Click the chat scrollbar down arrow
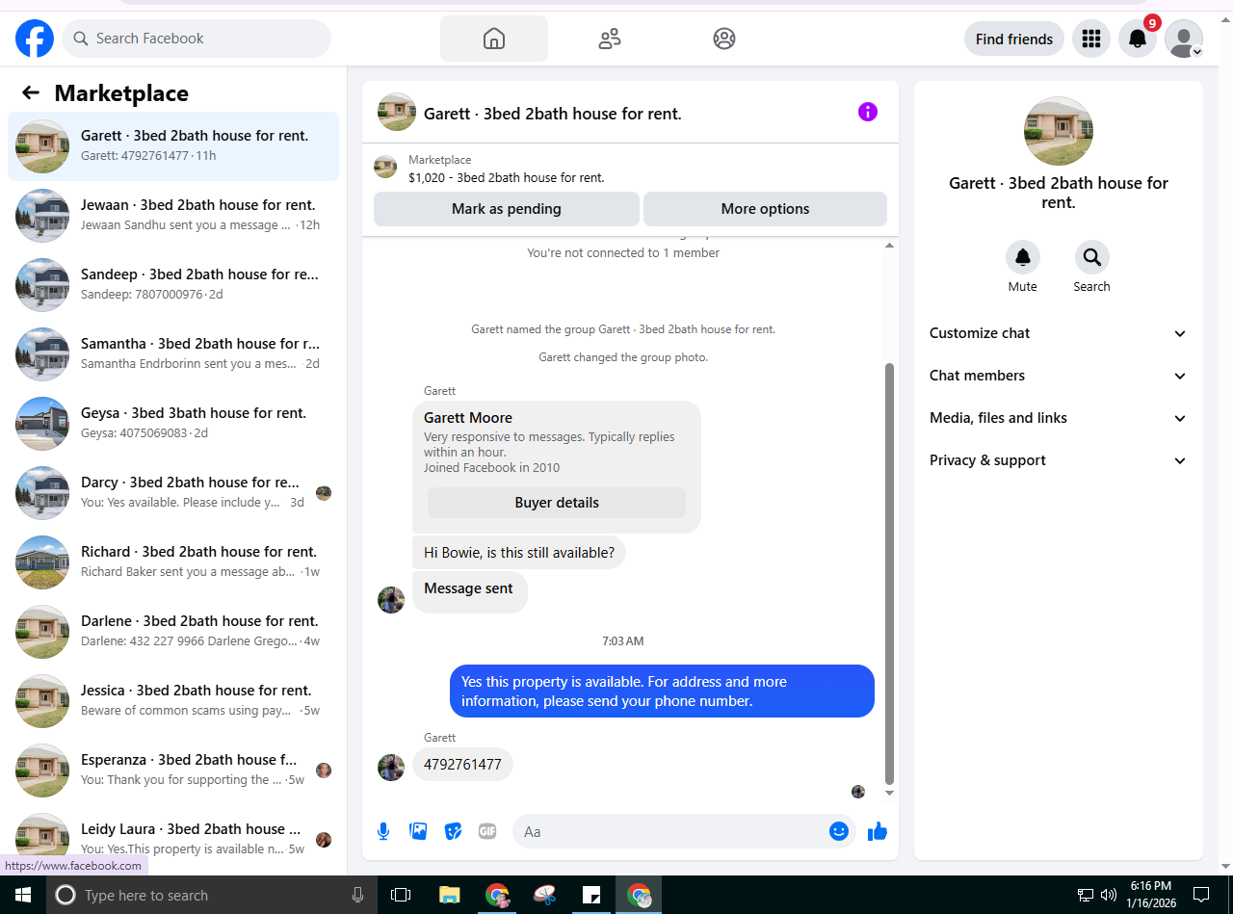This screenshot has width=1233, height=914. 889,793
